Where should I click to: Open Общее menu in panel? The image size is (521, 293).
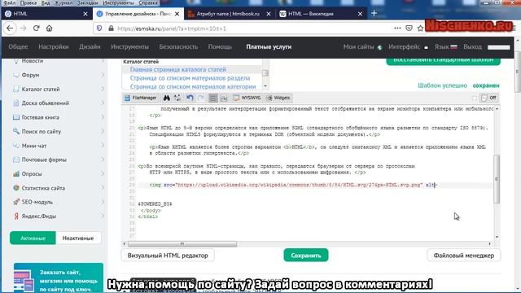(x=18, y=47)
